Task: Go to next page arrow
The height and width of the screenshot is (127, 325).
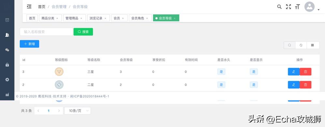Action: (59, 111)
